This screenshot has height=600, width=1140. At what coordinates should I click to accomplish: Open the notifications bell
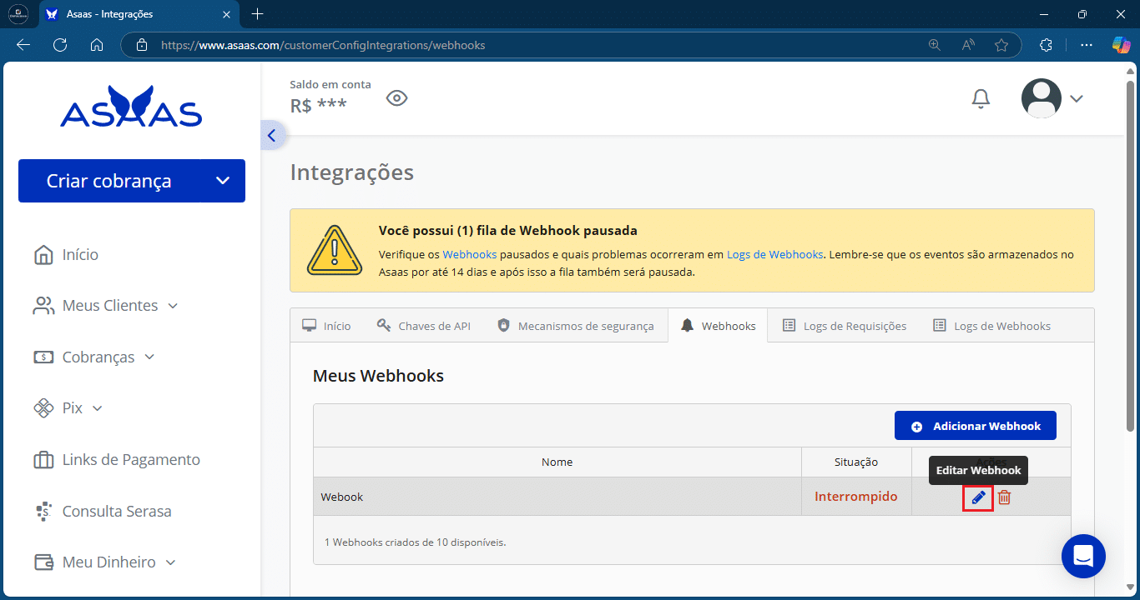pyautogui.click(x=981, y=99)
